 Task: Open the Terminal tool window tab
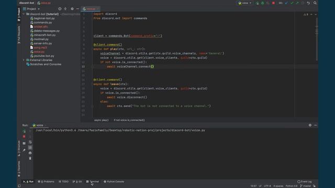coord(93,182)
